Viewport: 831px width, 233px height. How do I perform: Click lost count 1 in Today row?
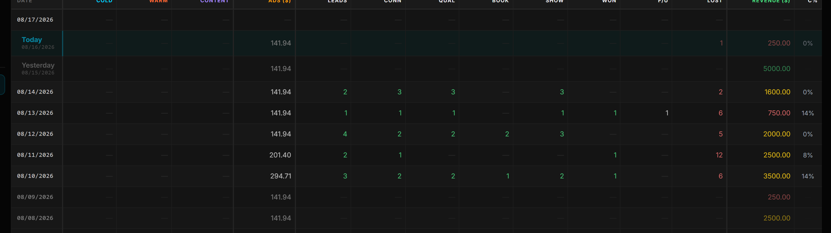coord(721,43)
